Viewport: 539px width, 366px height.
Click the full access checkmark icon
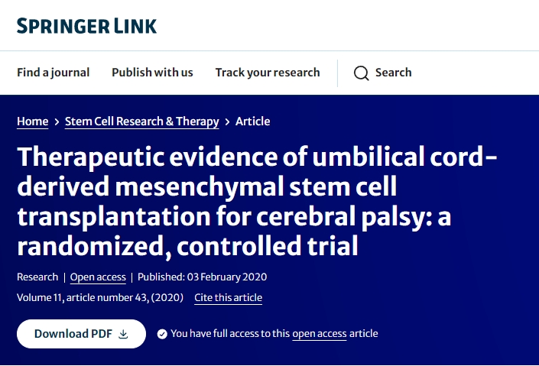click(162, 334)
